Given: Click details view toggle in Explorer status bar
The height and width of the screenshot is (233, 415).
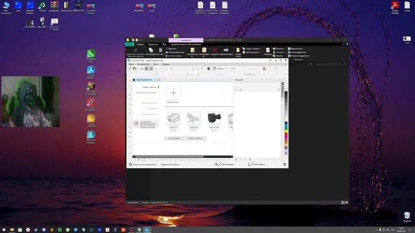Looking at the screenshot, I should coord(343,203).
